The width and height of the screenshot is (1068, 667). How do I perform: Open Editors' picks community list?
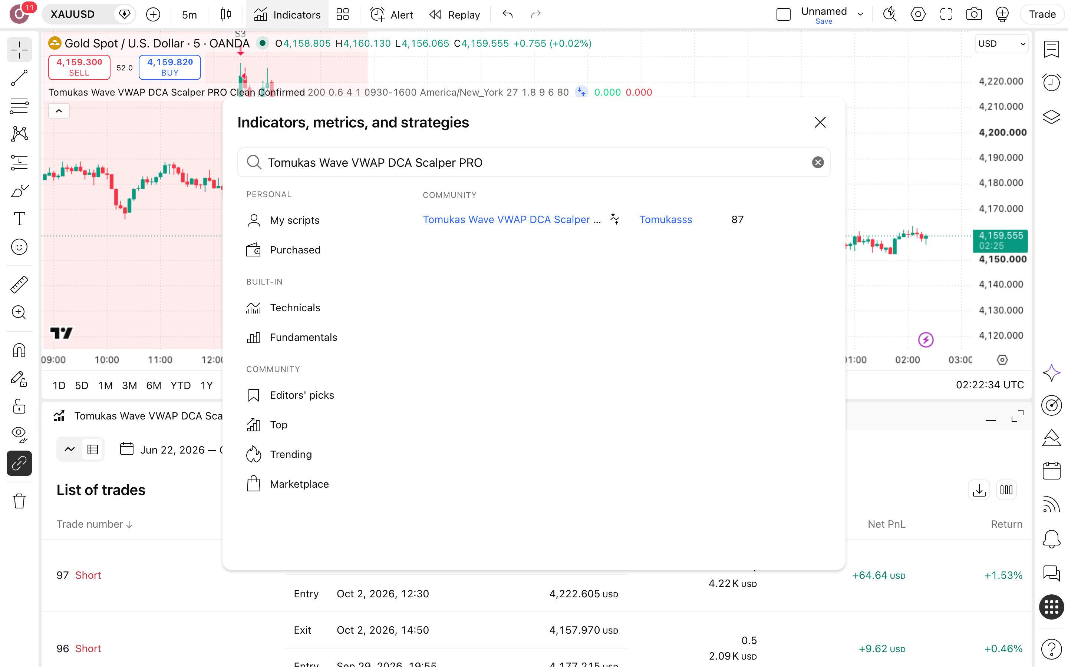[x=290, y=395]
